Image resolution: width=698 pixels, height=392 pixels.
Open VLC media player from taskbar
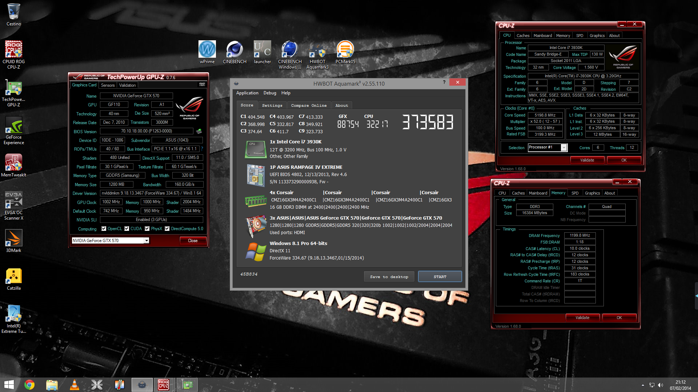pos(75,385)
